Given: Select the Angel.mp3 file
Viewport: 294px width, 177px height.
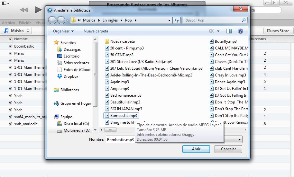Looking at the screenshot, I should (x=119, y=89).
